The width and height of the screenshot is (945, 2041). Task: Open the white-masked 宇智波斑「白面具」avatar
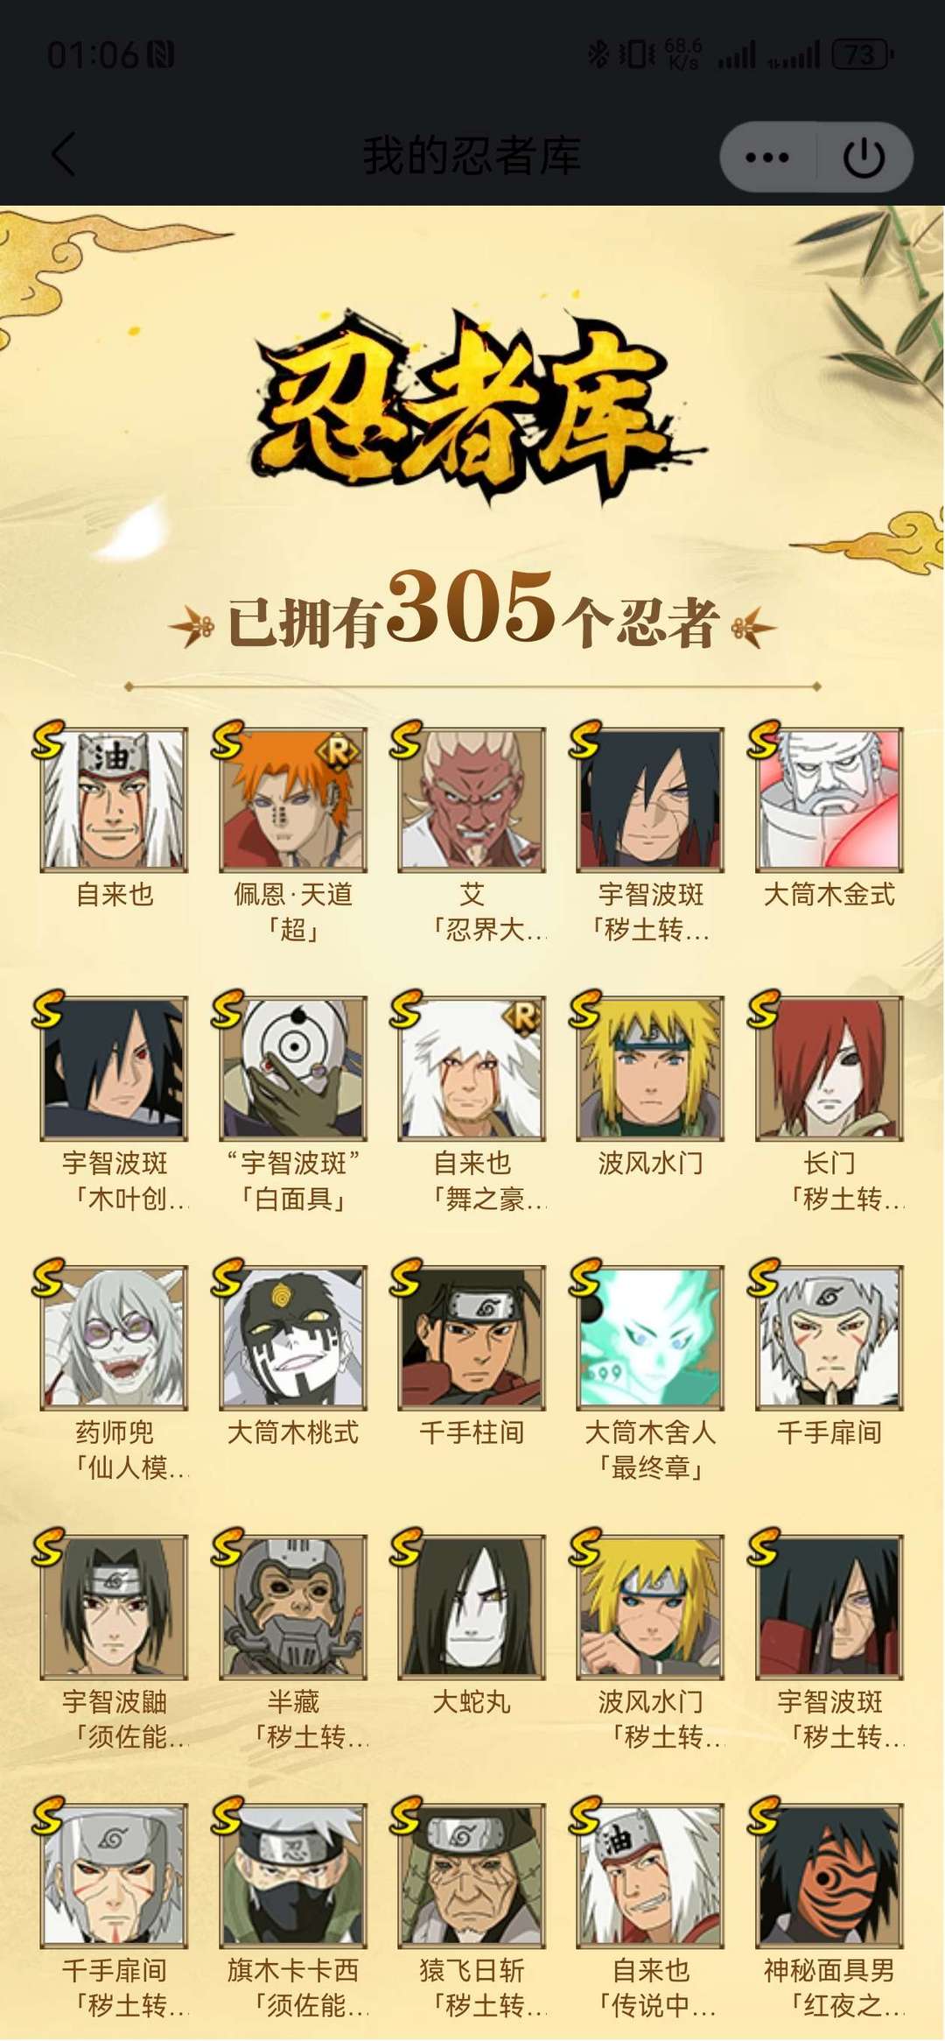coord(292,1069)
